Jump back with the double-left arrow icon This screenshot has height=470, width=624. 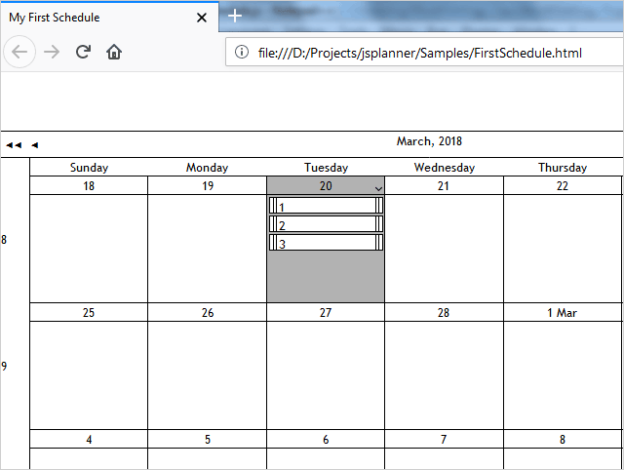tap(14, 145)
